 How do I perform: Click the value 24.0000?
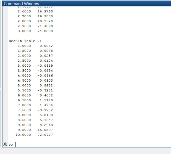[45, 31]
